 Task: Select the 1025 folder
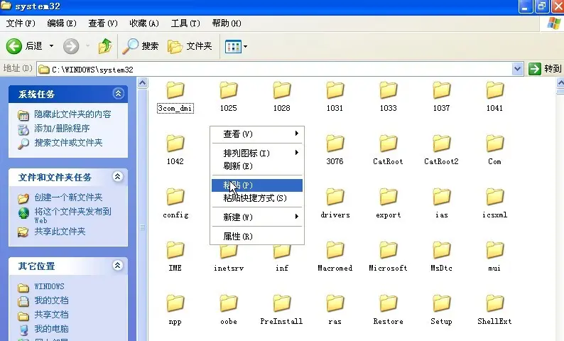tap(229, 97)
